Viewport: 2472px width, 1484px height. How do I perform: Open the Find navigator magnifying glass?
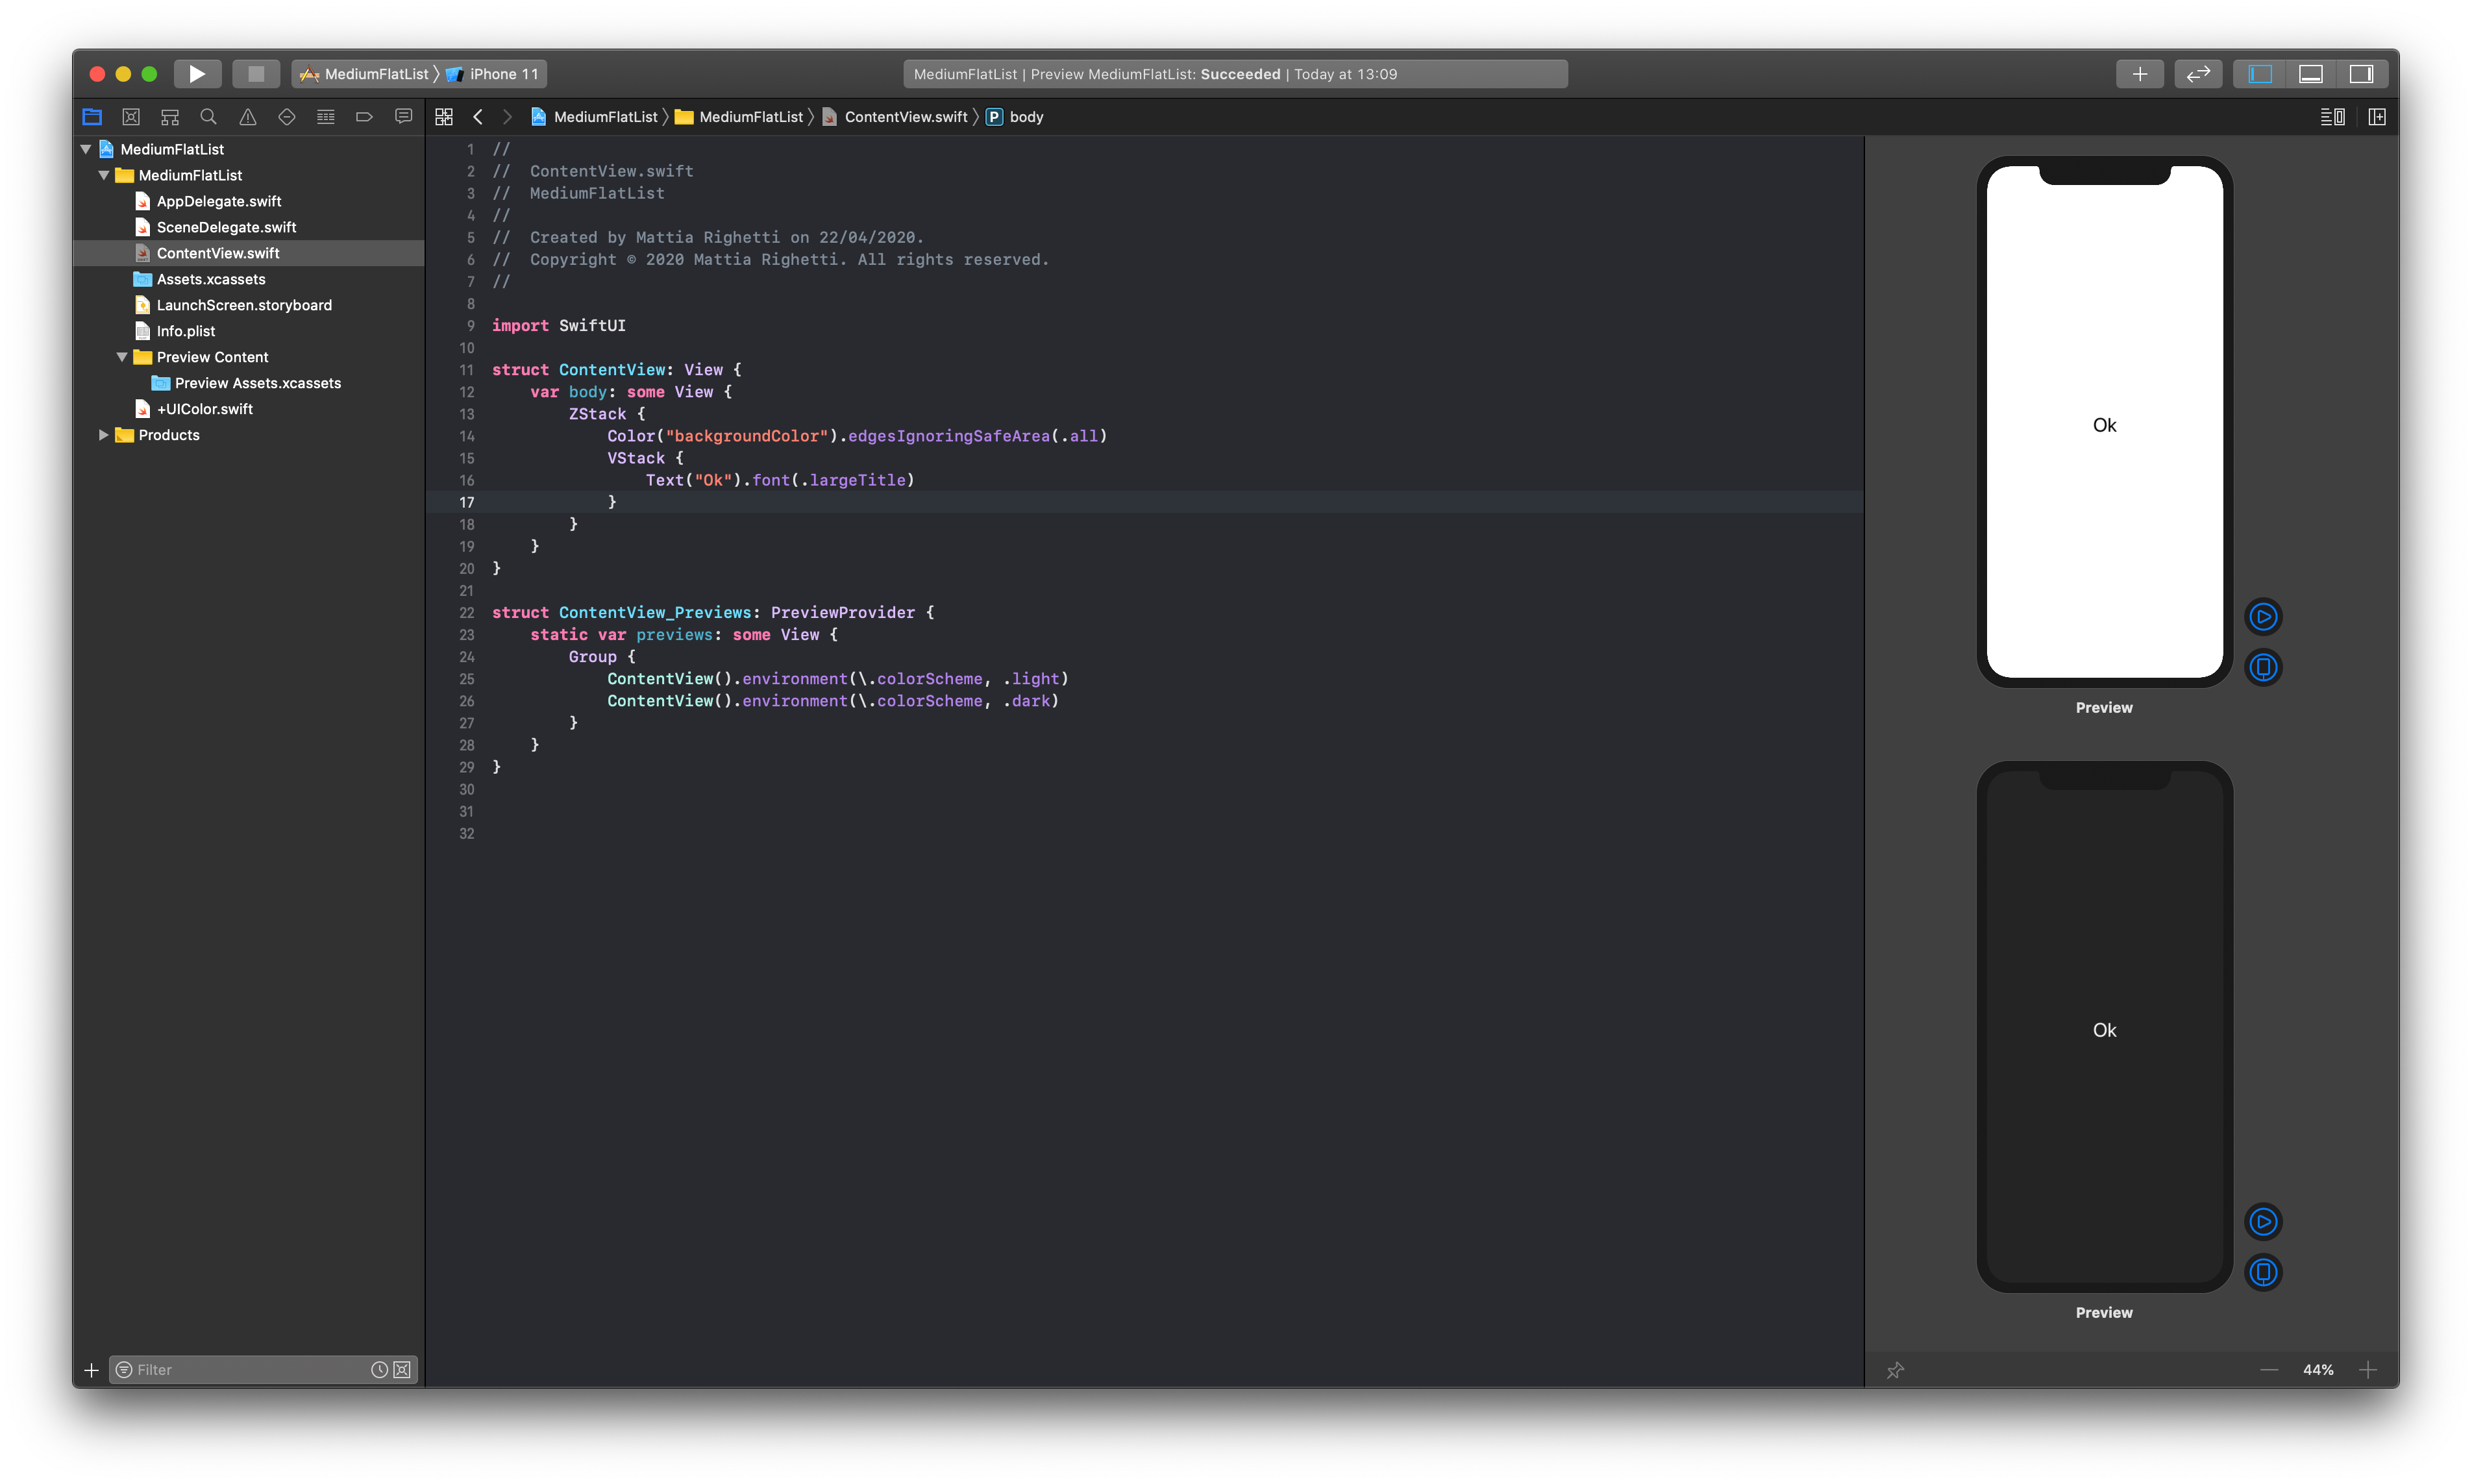[208, 117]
